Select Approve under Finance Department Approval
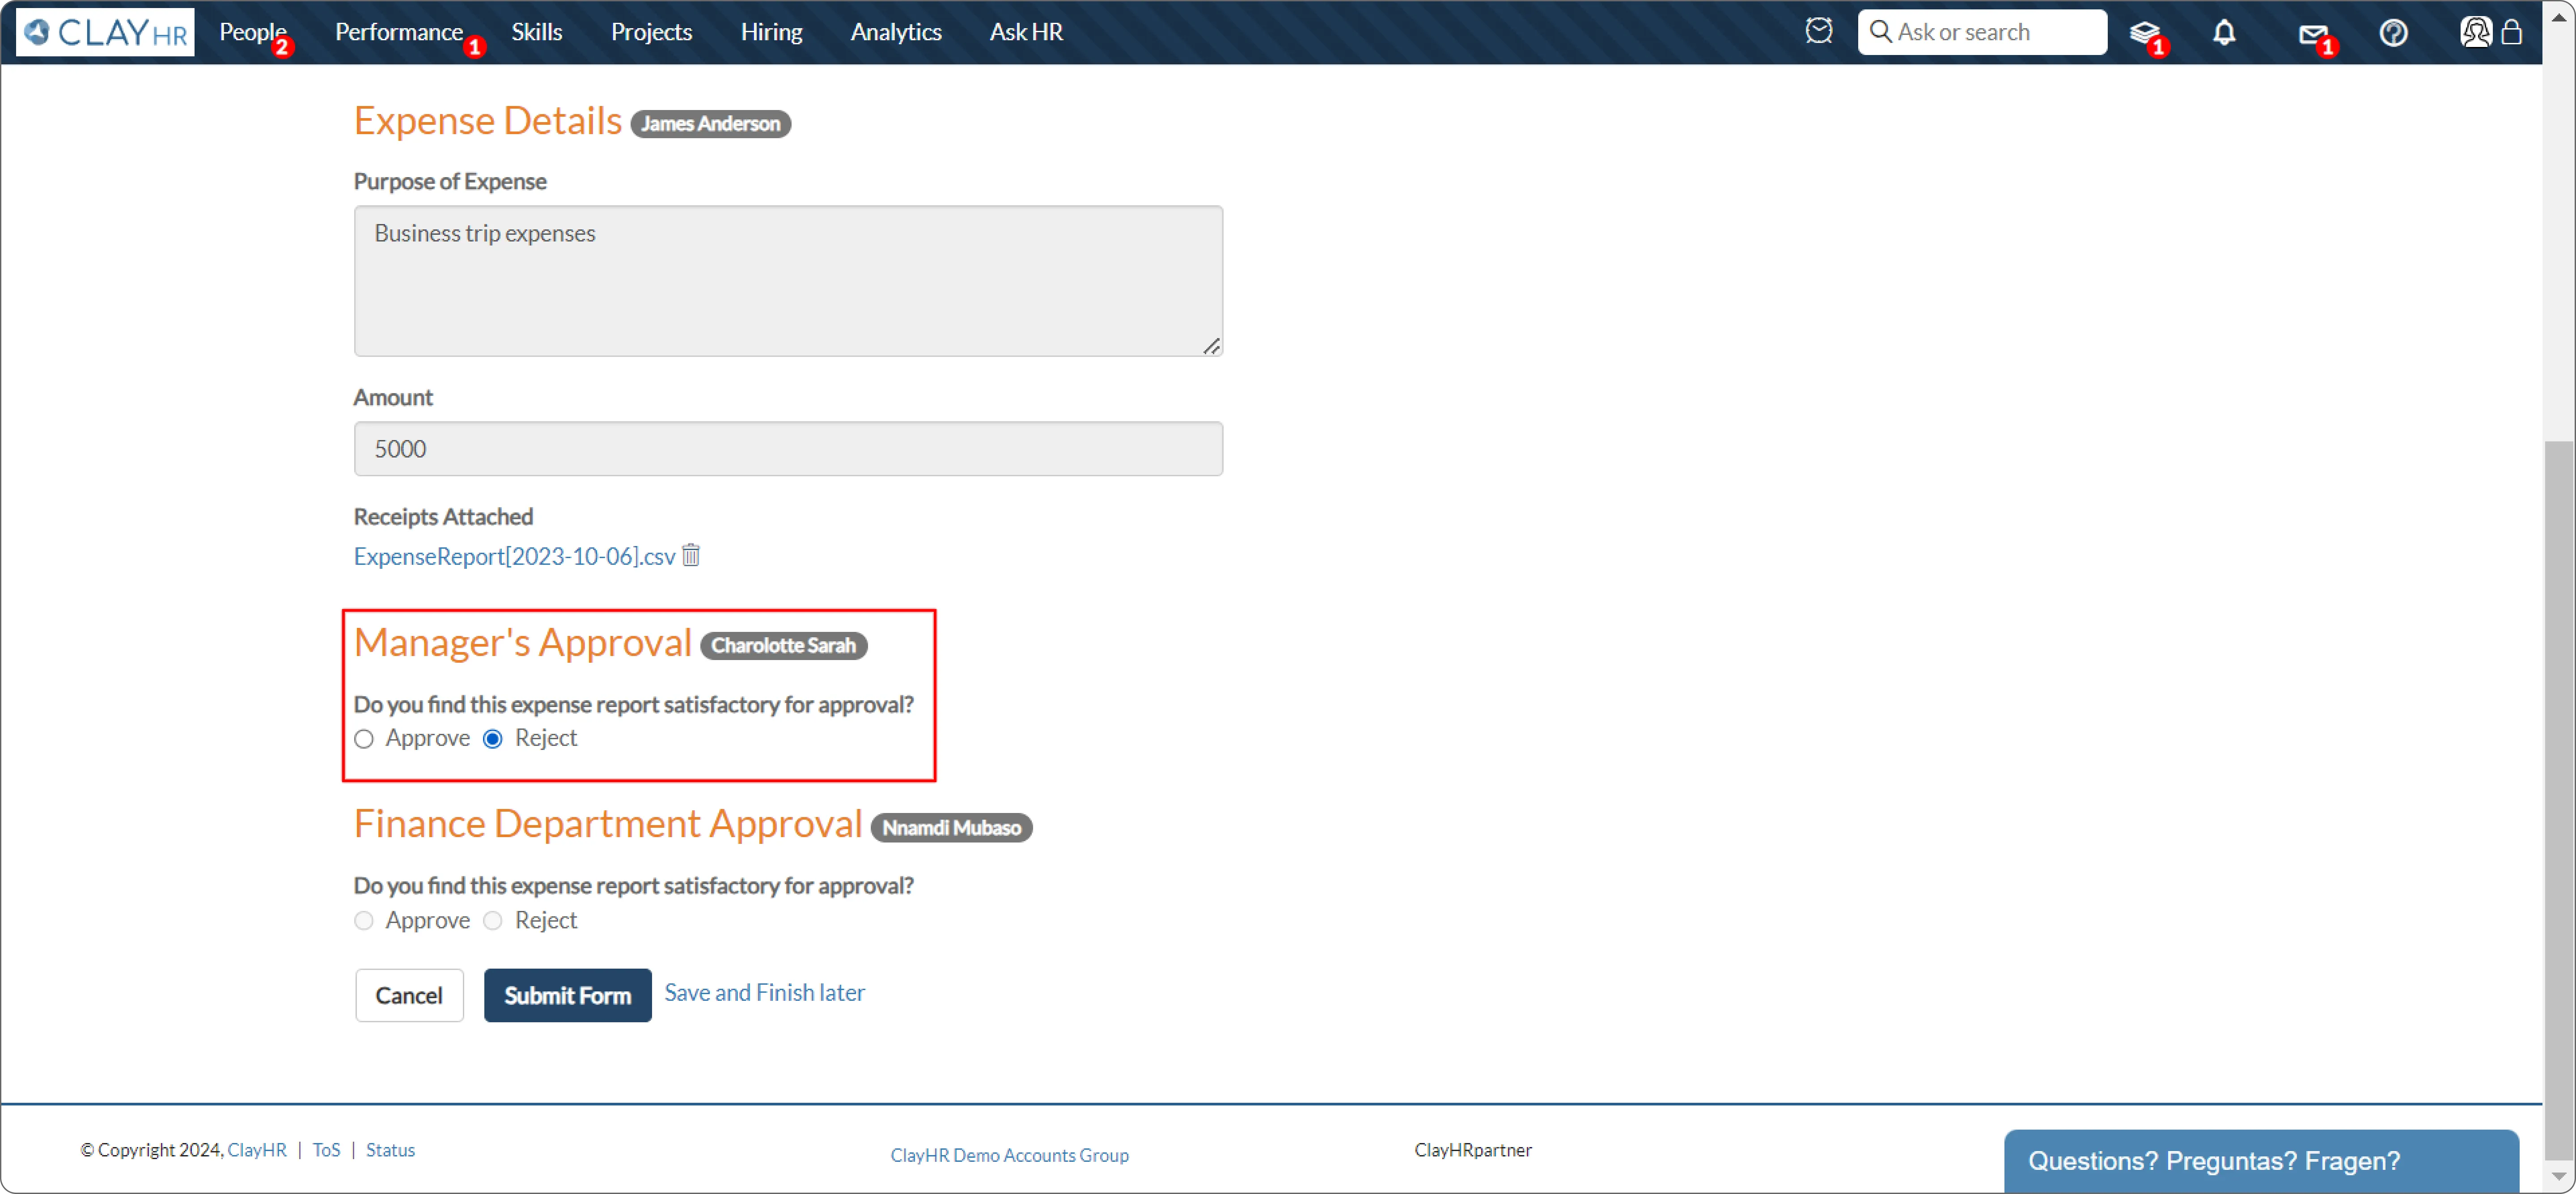Screen dimensions: 2576x1194 364,921
